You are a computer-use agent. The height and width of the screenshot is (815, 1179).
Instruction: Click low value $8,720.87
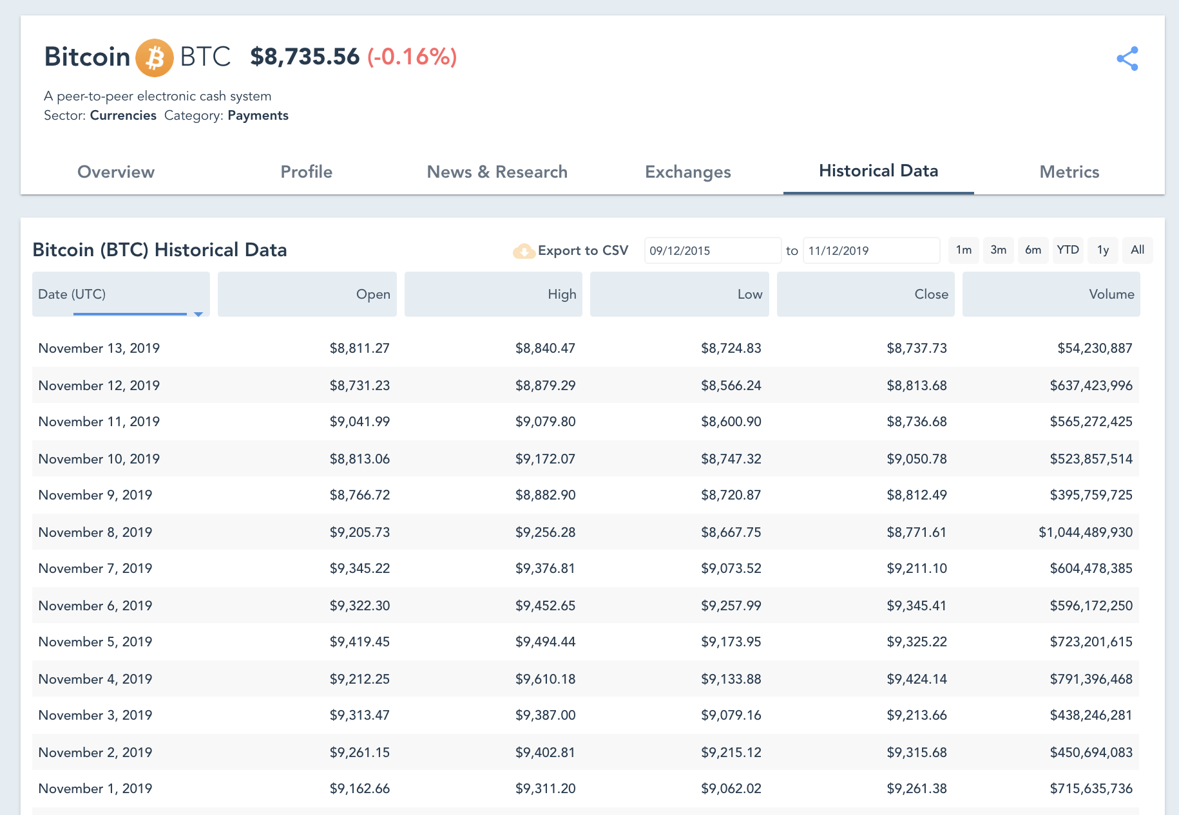(x=731, y=495)
